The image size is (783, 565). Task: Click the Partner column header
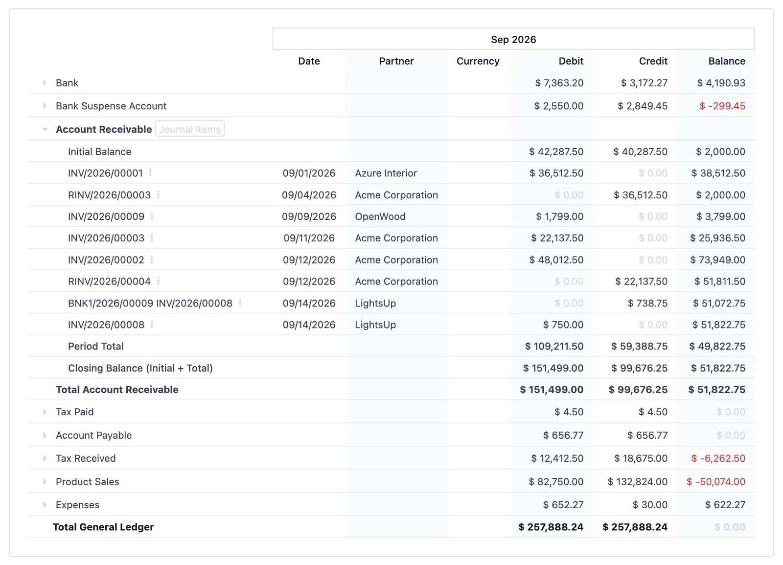coord(396,61)
